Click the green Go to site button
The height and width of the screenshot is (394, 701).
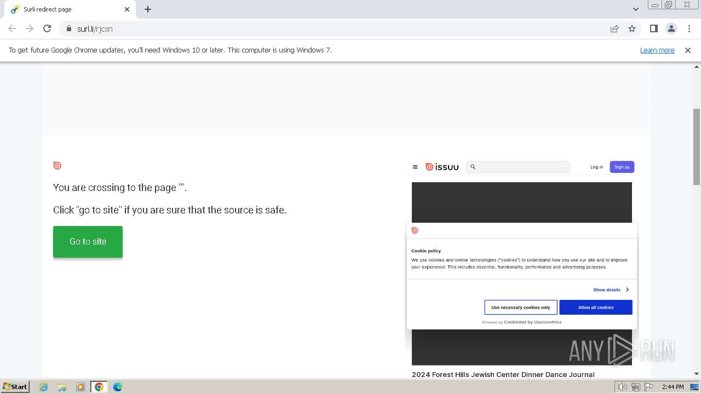coord(88,241)
